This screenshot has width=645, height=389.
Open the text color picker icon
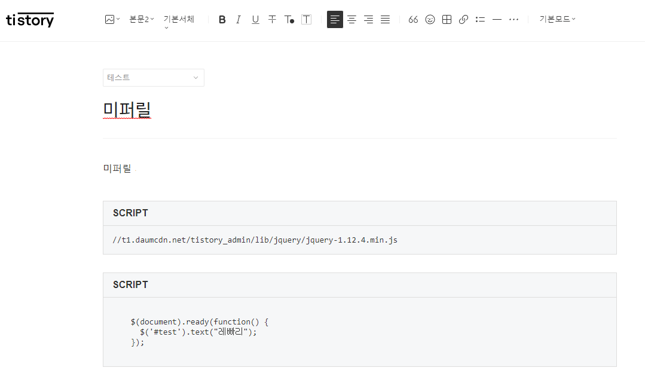(x=289, y=19)
